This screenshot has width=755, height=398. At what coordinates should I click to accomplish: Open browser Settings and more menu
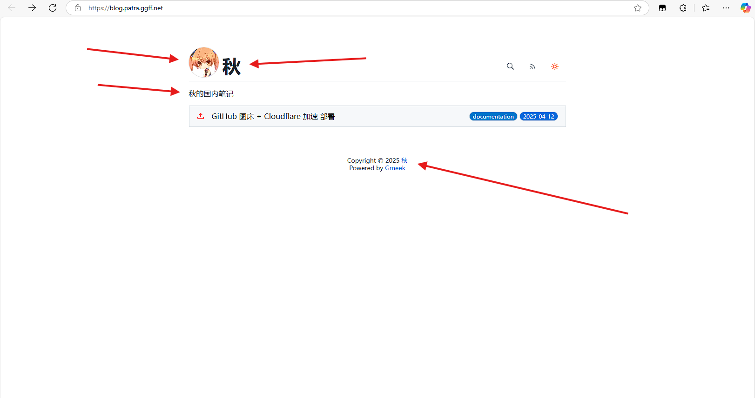(726, 8)
